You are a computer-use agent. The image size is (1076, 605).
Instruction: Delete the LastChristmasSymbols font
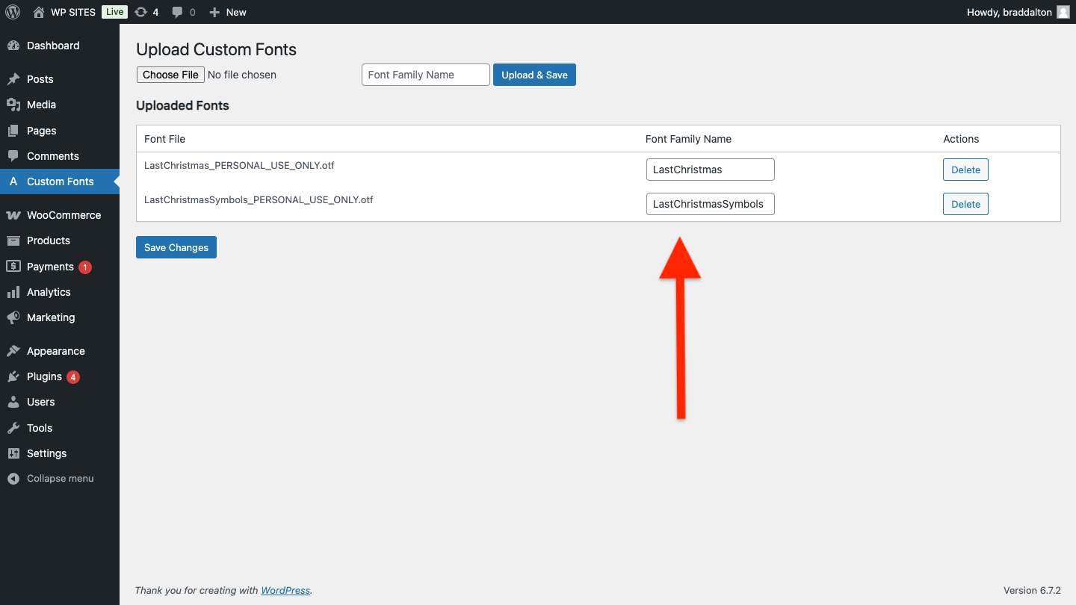(x=965, y=203)
